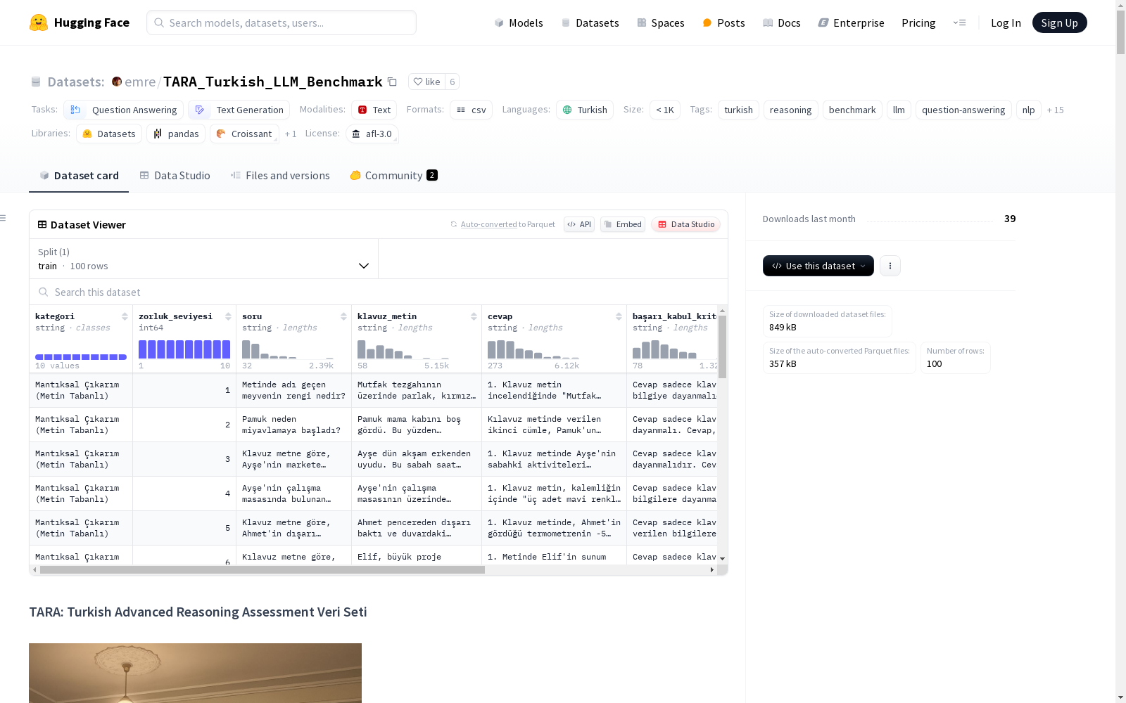Image resolution: width=1126 pixels, height=703 pixels.
Task: Open the Community tab
Action: pyautogui.click(x=393, y=176)
